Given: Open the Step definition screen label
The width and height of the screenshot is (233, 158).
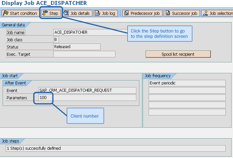Looking at the screenshot, I should click(54, 13).
